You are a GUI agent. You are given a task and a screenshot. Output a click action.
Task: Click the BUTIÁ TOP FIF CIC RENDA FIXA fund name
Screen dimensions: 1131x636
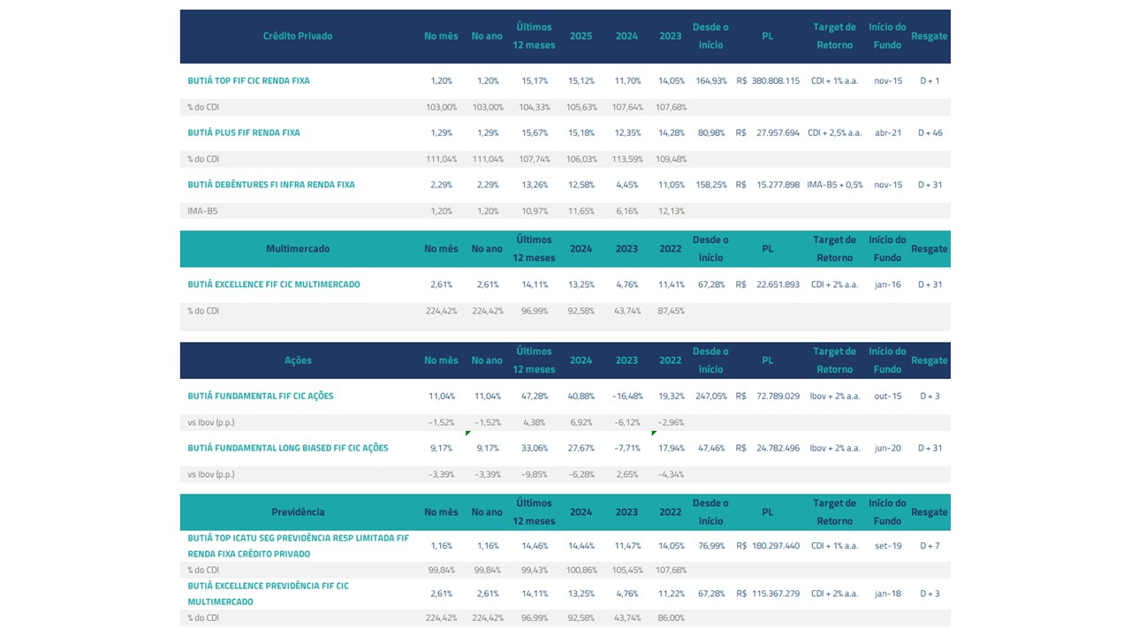point(248,80)
